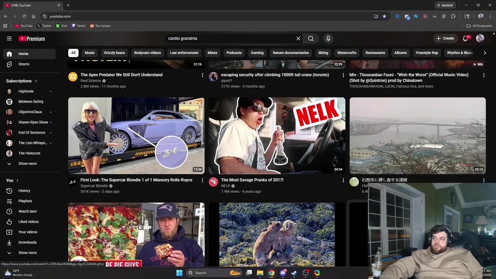Select the Nature documentaries chip
496x279 pixels.
click(x=291, y=53)
